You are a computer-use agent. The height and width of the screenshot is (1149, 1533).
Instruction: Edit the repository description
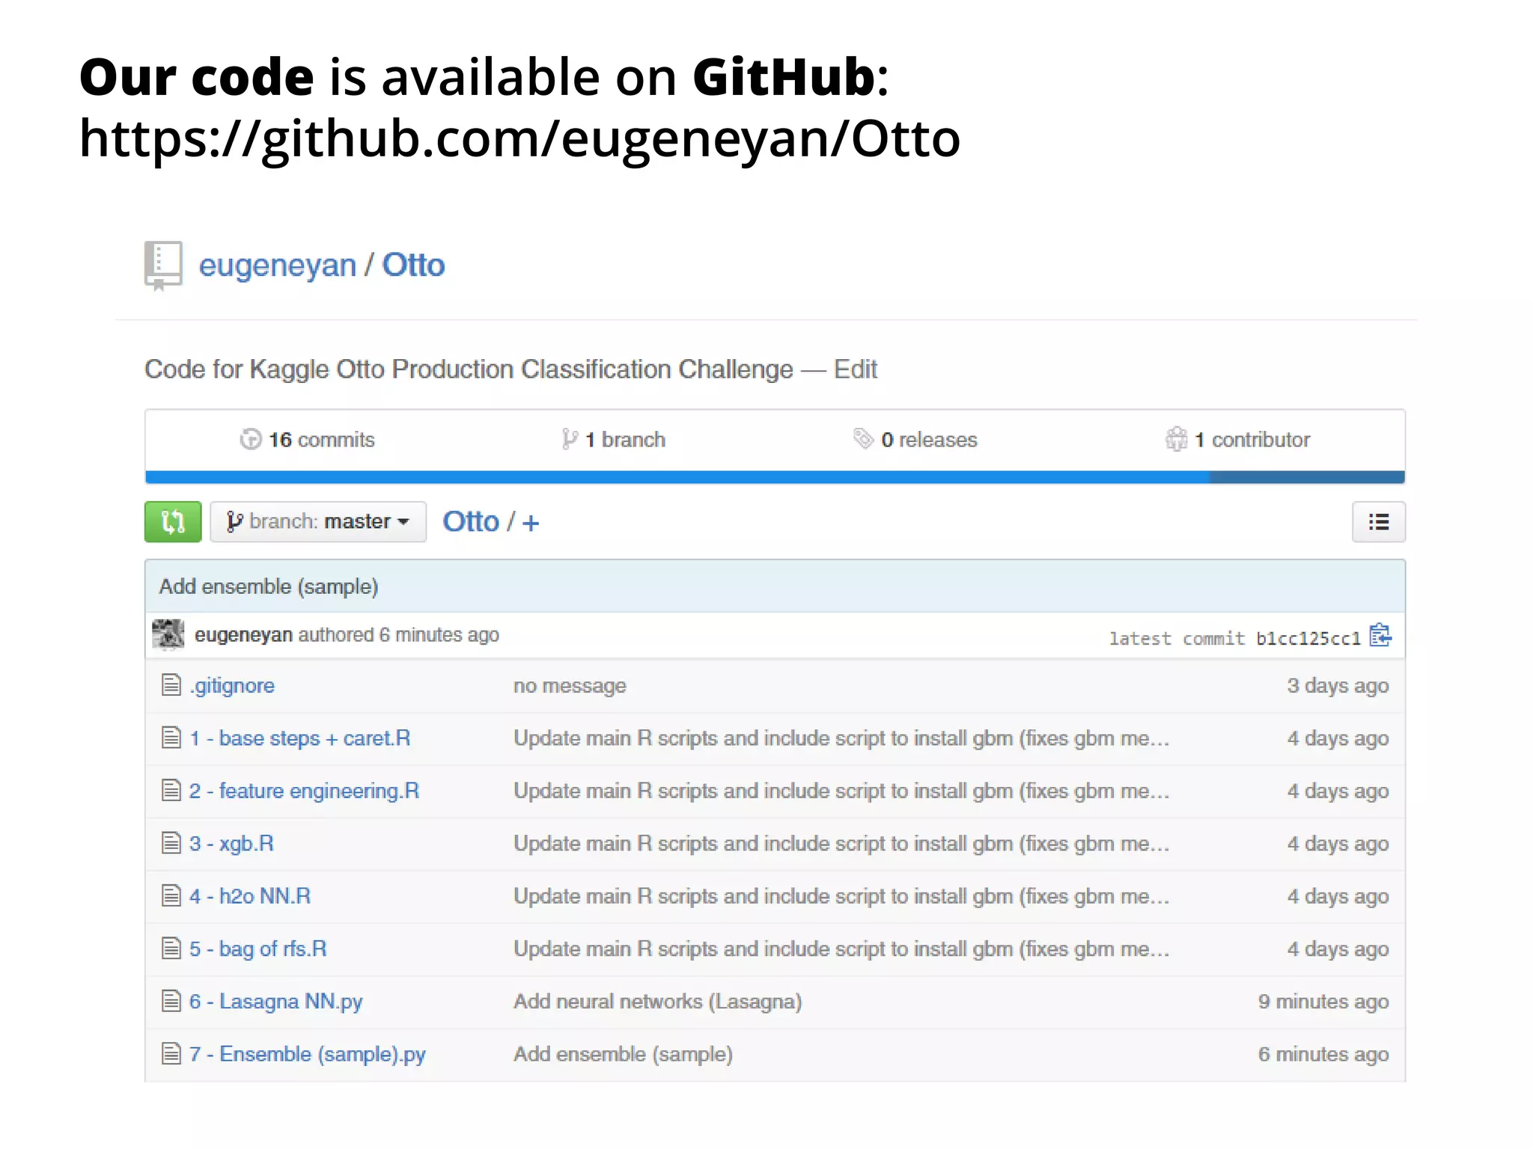click(856, 370)
